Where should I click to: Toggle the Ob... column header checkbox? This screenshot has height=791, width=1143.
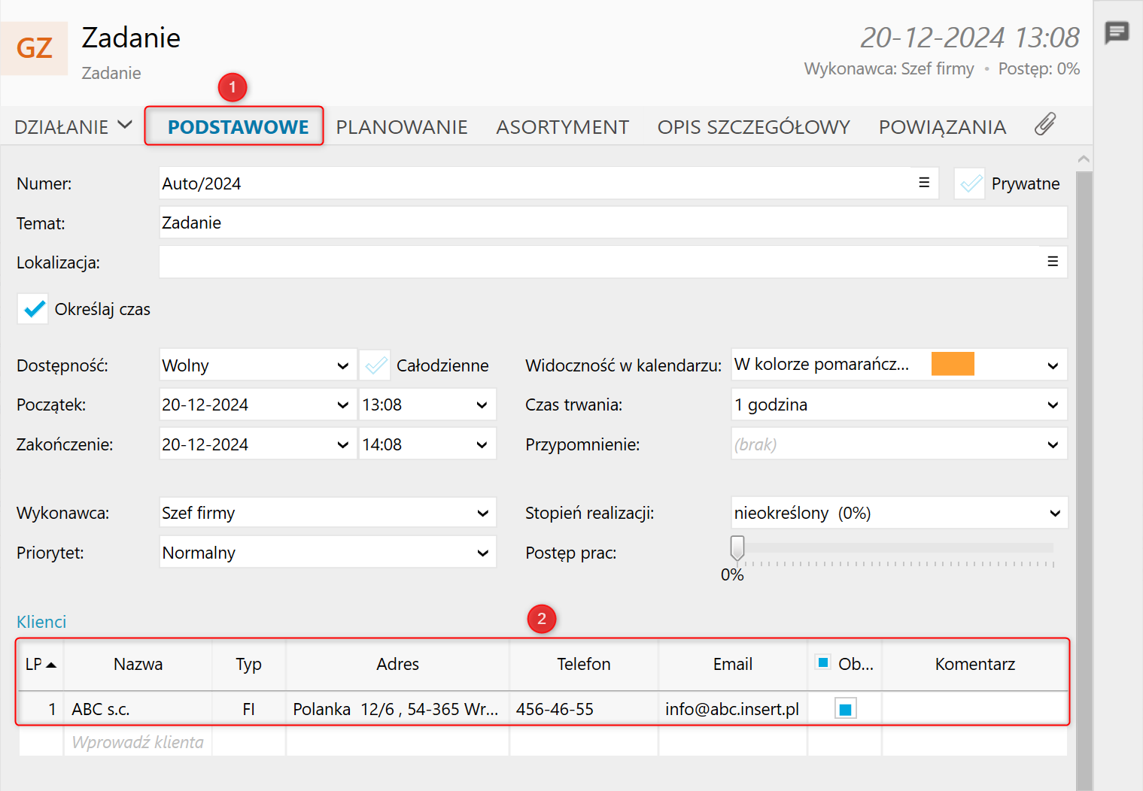pos(823,662)
